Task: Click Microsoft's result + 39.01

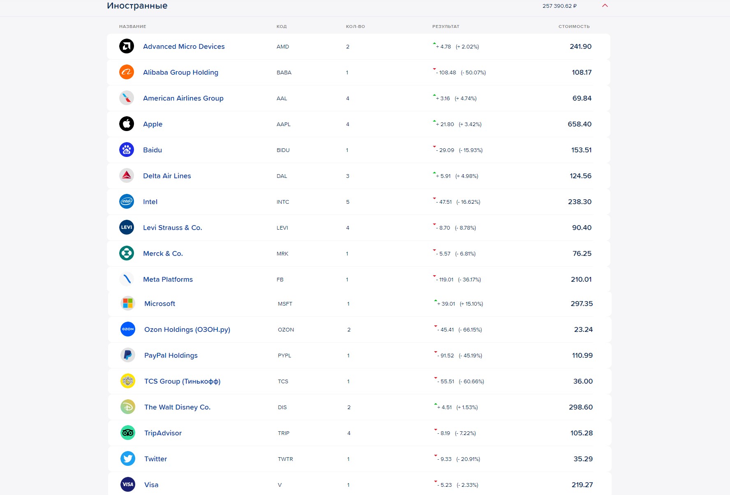Action: coord(446,304)
